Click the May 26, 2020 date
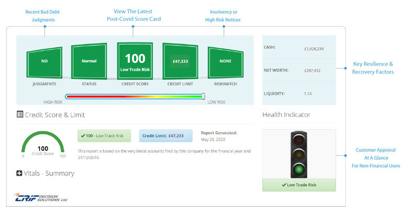 (213, 140)
